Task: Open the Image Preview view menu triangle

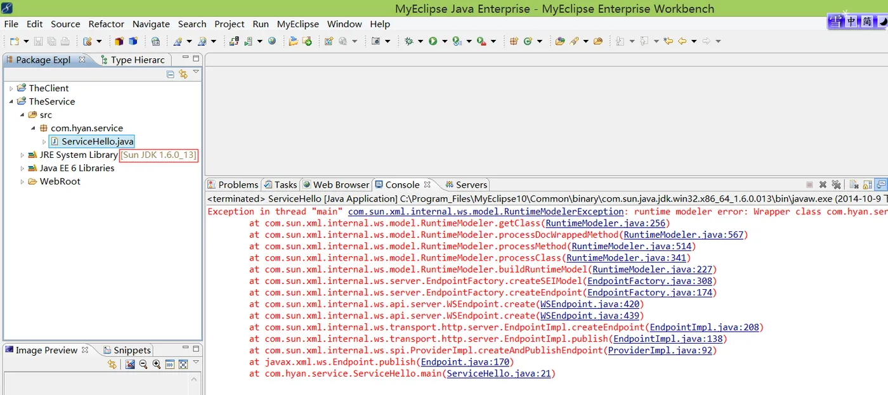Action: pyautogui.click(x=196, y=362)
